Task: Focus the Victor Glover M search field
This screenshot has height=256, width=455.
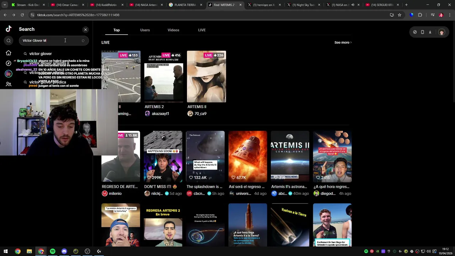Action: pos(53,41)
